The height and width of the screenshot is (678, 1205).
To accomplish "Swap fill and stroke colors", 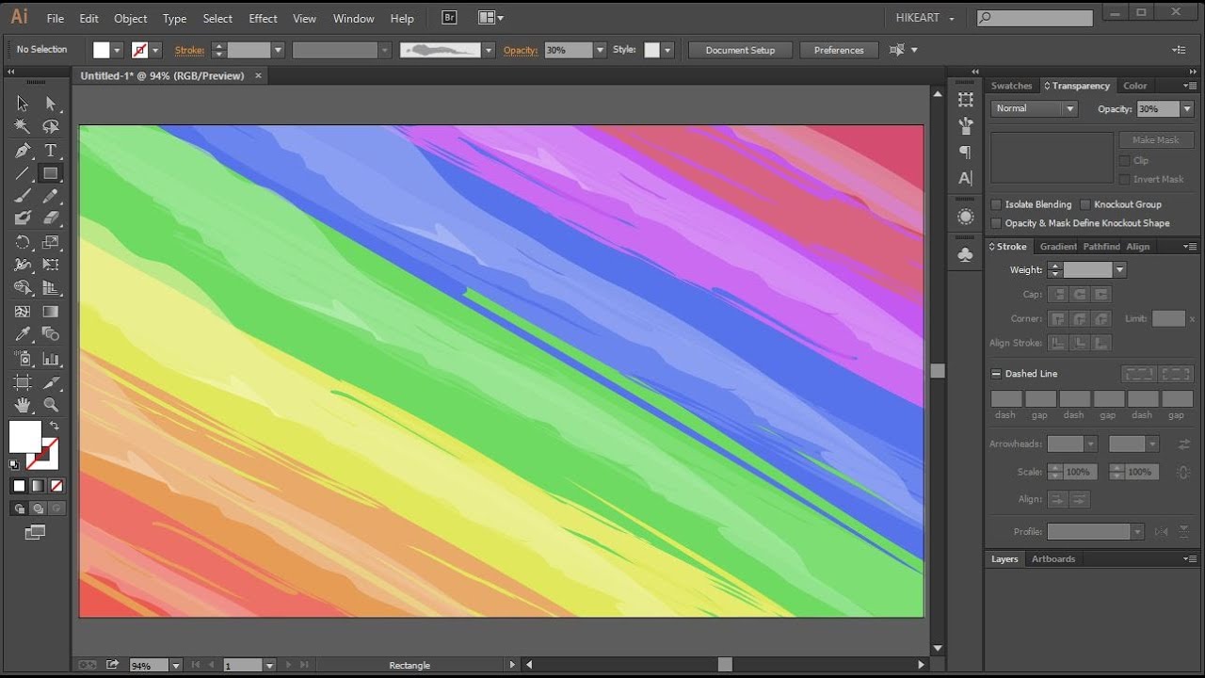I will click(x=54, y=427).
